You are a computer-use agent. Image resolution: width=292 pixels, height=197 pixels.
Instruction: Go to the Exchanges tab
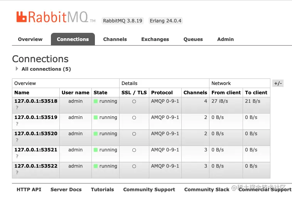(x=155, y=39)
